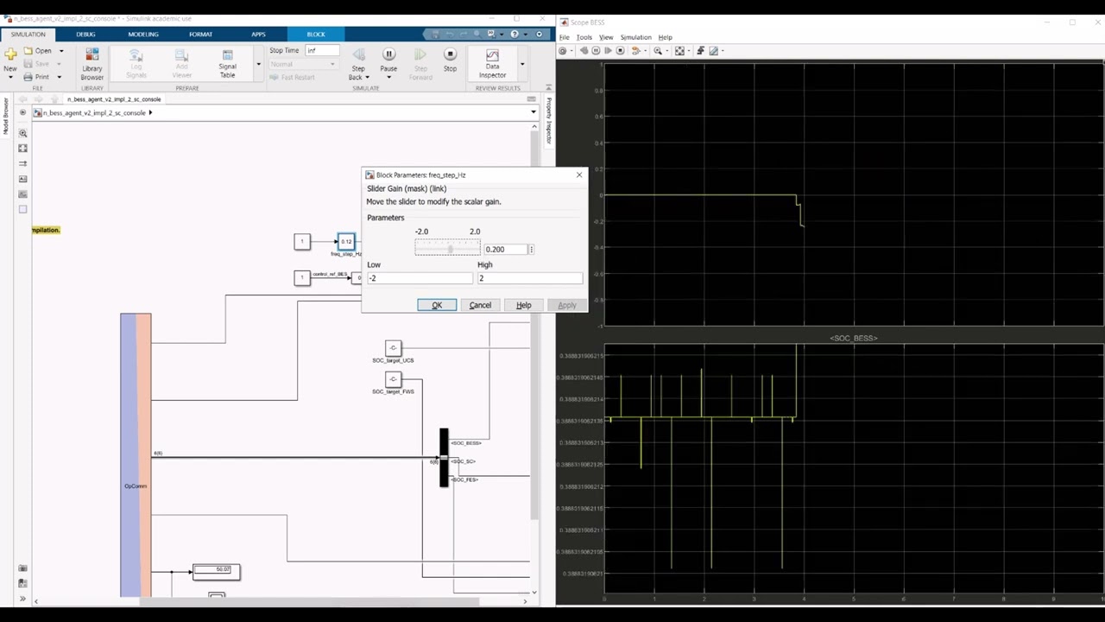Click the Scope stop button

point(620,51)
